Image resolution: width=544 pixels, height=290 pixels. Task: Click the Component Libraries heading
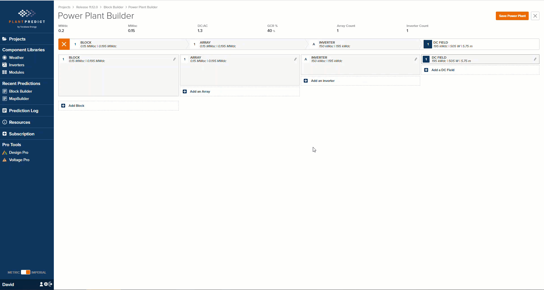tap(24, 50)
